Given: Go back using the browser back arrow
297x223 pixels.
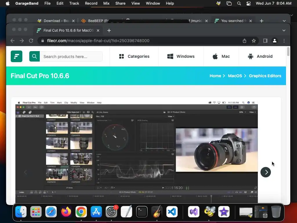Looking at the screenshot, I should 12,41.
